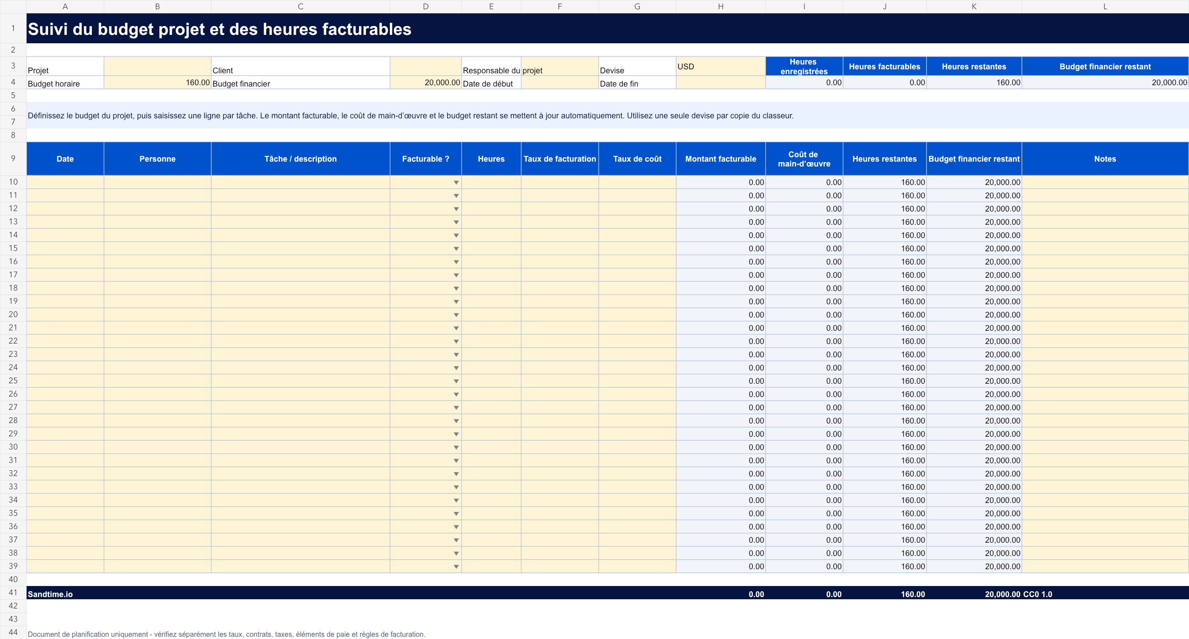Click the Montant facturable header
Screen dimensions: 1189x639
(721, 159)
